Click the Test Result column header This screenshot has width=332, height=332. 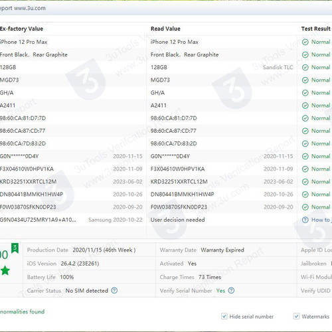coord(316,29)
